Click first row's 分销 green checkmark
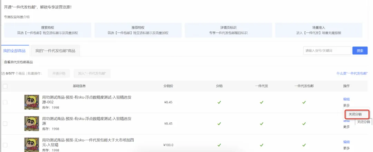The image size is (373, 152). pyautogui.click(x=219, y=102)
